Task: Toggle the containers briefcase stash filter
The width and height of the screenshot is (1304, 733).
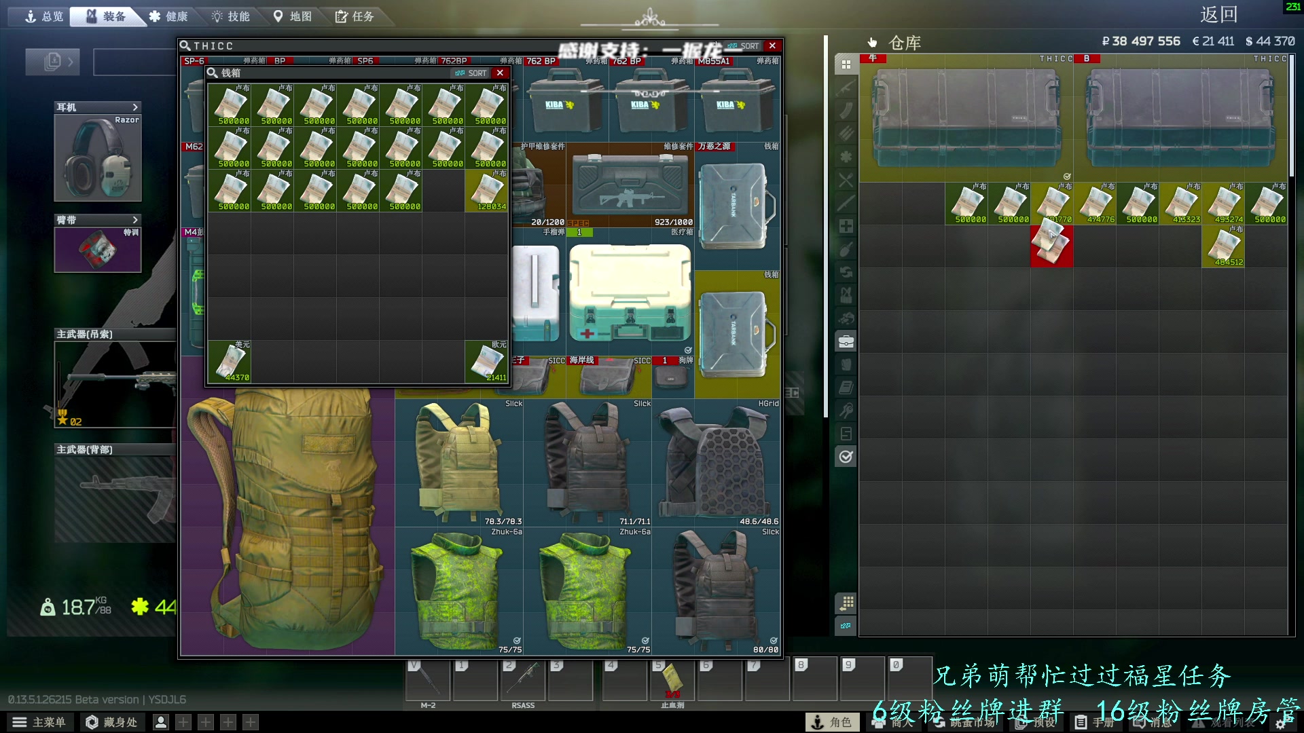Action: pos(846,341)
